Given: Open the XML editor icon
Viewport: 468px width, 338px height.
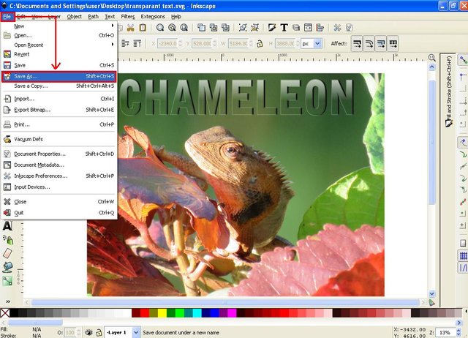Looking at the screenshot, I should [x=308, y=28].
